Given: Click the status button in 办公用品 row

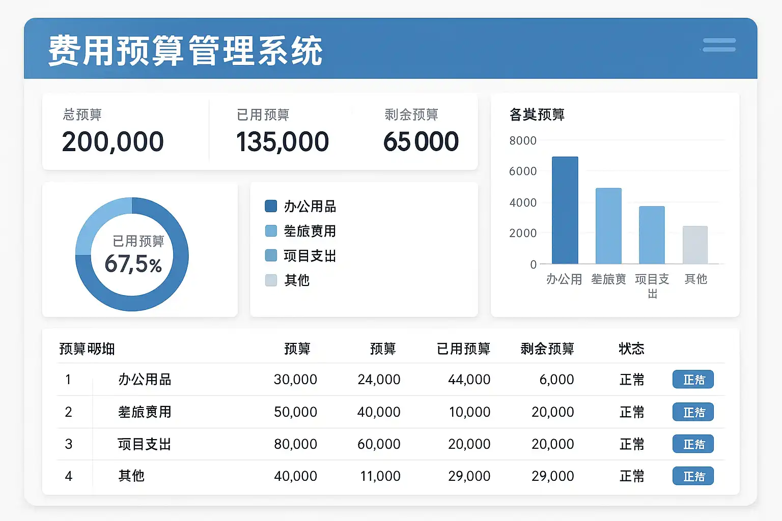Looking at the screenshot, I should (x=693, y=380).
